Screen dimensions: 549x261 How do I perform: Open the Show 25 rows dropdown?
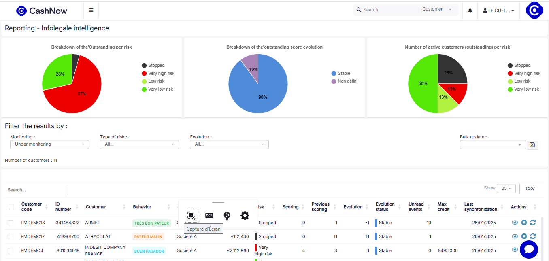[x=506, y=189]
